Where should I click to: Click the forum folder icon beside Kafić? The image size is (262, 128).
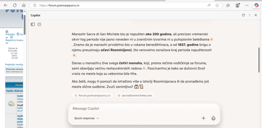click(x=11, y=104)
